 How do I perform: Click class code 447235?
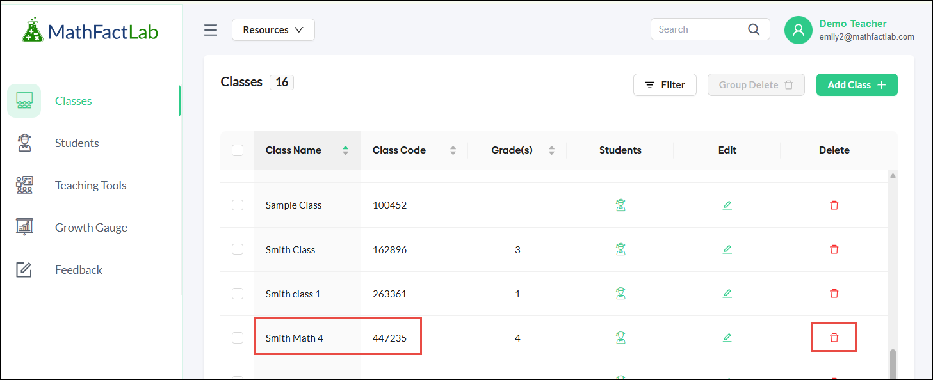point(389,338)
